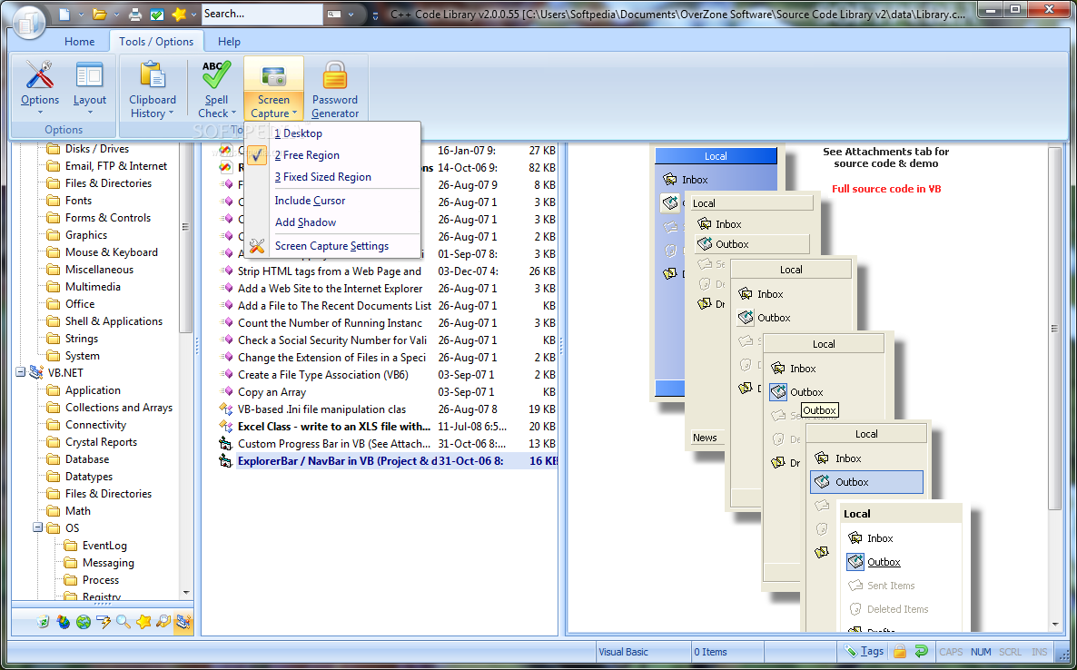Image resolution: width=1077 pixels, height=670 pixels.
Task: Click the printer icon in quick toolbar
Action: [135, 14]
